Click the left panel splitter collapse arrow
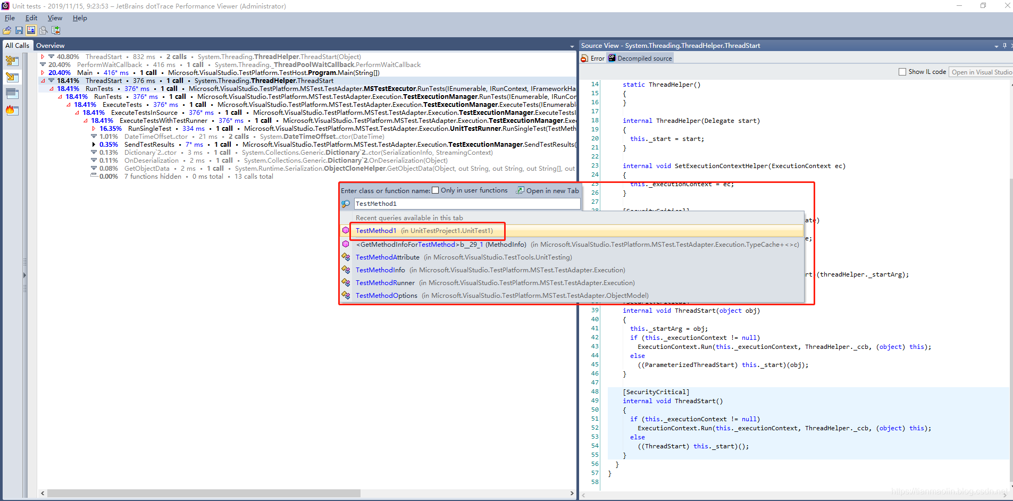The height and width of the screenshot is (501, 1013). 24,275
